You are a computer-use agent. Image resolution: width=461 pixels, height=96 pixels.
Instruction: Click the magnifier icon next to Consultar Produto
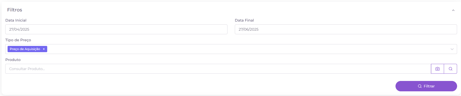click(451, 69)
